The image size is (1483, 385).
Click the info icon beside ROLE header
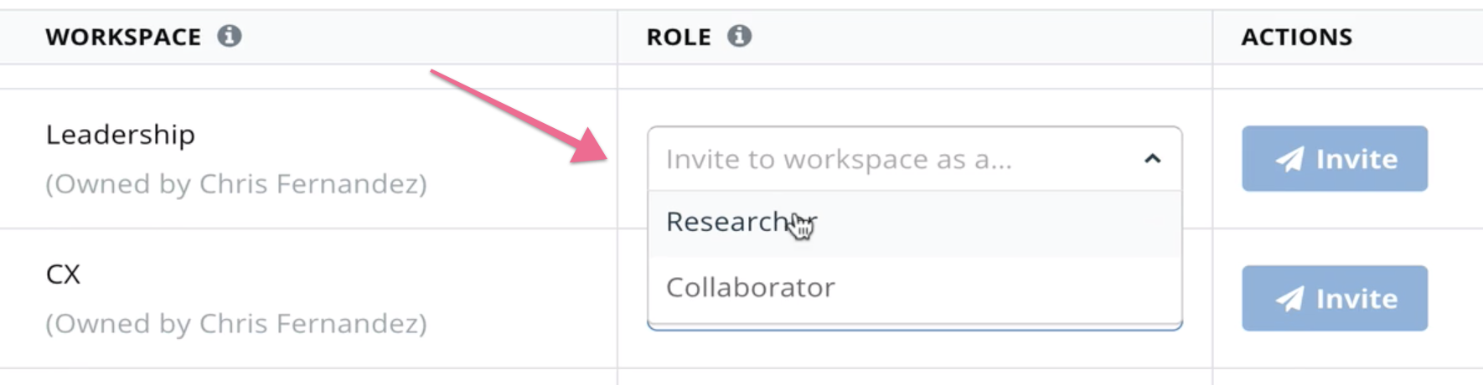(739, 36)
